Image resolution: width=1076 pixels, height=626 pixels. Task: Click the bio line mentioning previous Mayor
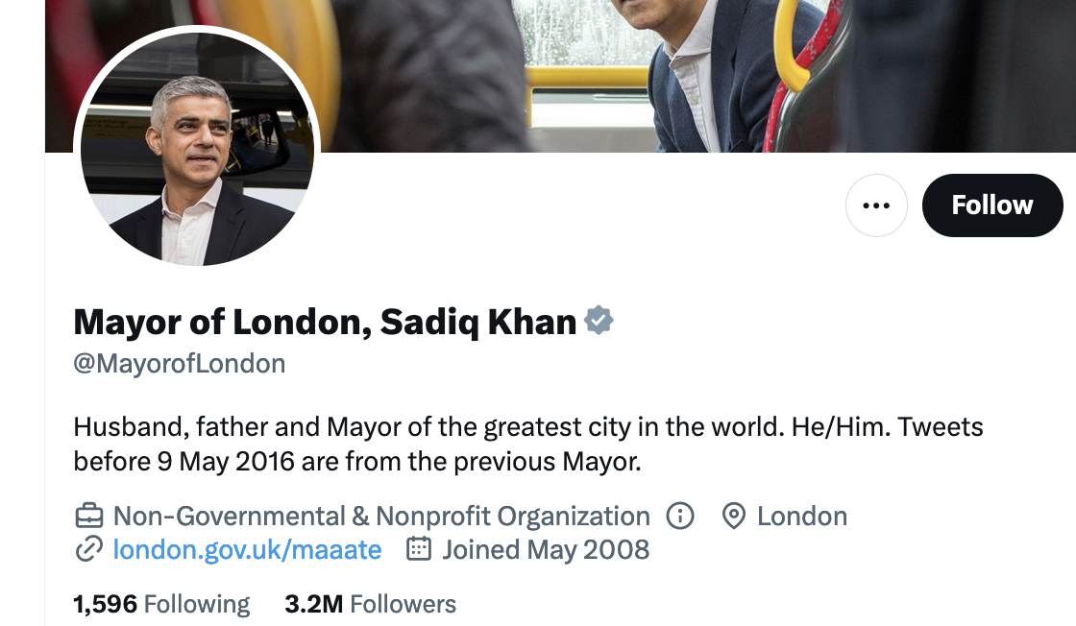click(356, 462)
